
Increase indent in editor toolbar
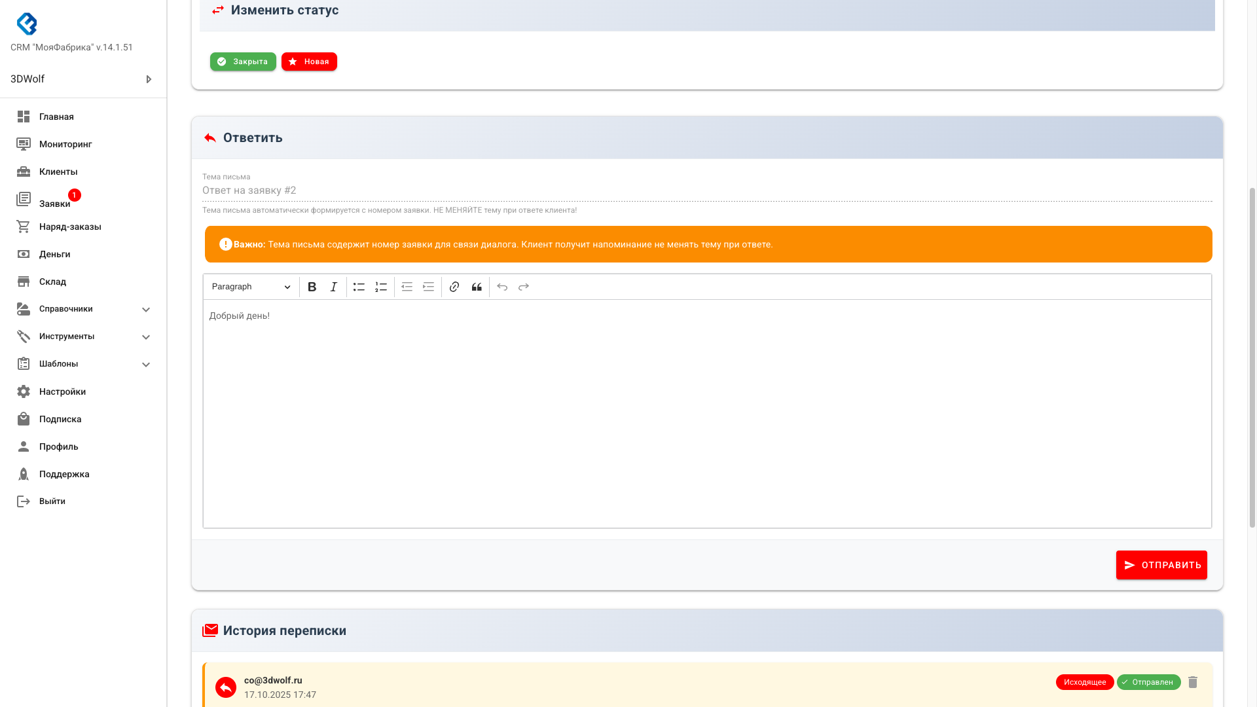tap(429, 287)
